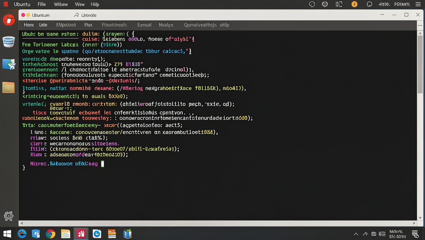Screen dimensions: 425x240
Task: Click the horizontal scrollbar left arrow
Action: click(22, 223)
